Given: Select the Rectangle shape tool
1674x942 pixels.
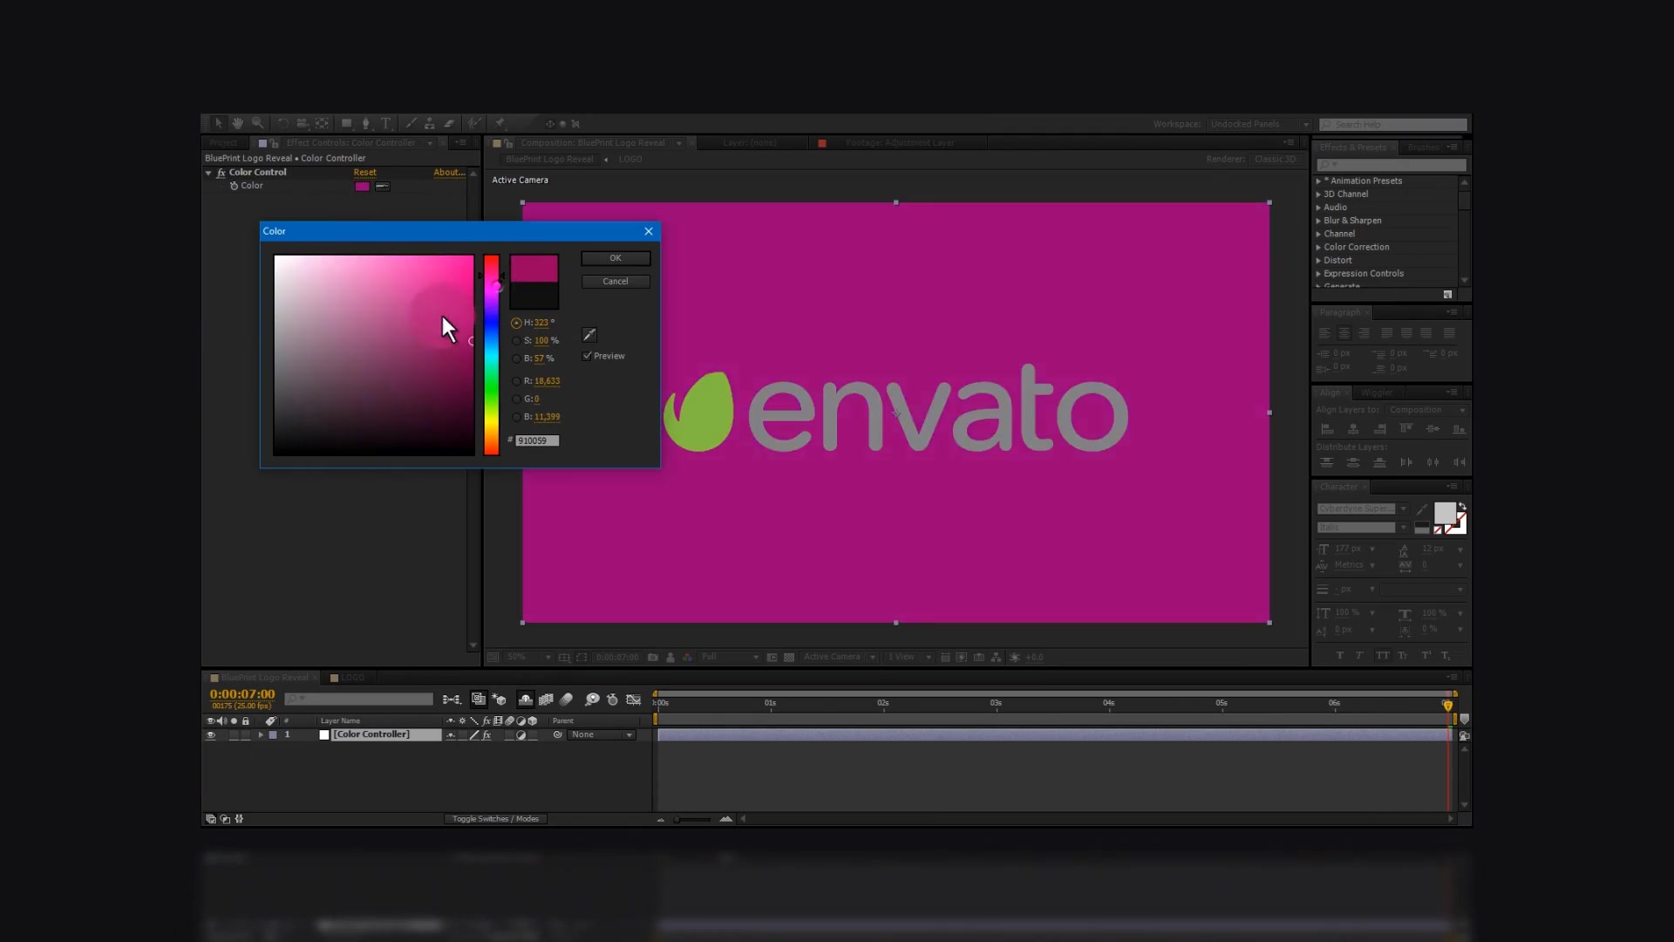Looking at the screenshot, I should (346, 123).
